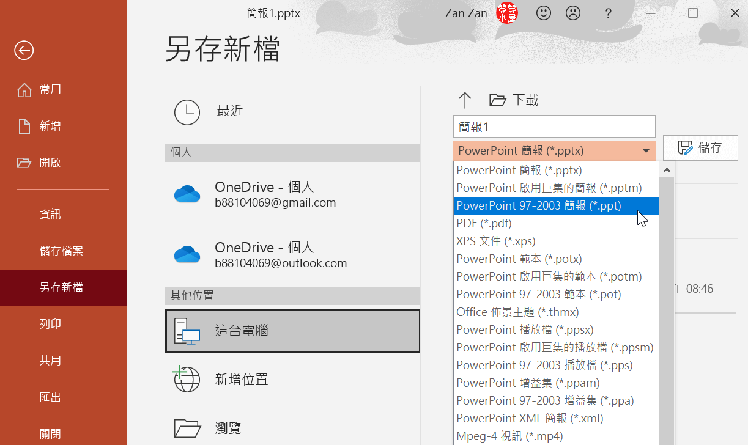The width and height of the screenshot is (748, 445).
Task: Select OneDrive account b88104069@gmail.com
Action: pos(292,194)
